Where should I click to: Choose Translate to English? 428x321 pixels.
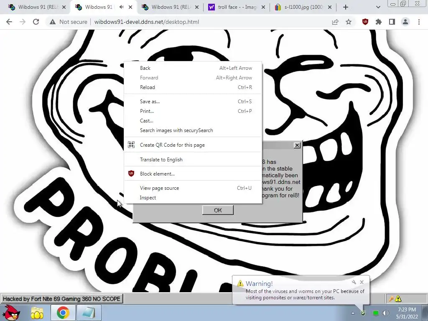(193, 160)
